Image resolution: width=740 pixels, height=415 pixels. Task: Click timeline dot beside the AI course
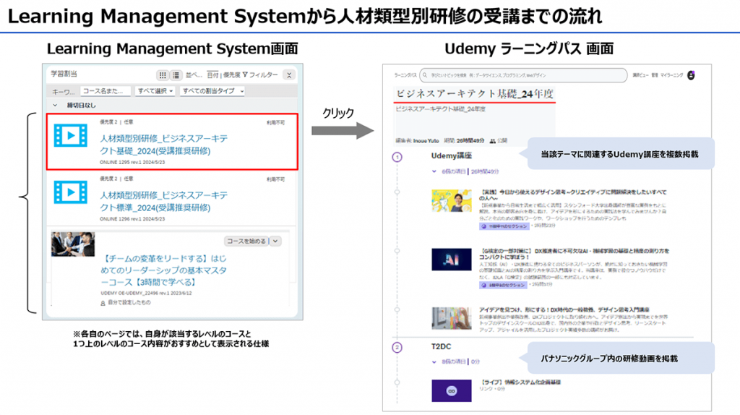point(397,251)
